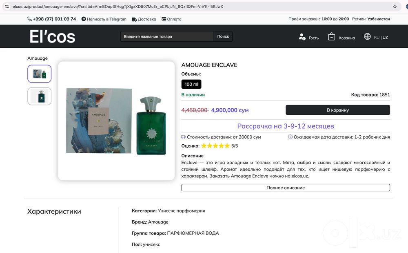
Task: Open the Telegram icon link
Action: point(84,19)
